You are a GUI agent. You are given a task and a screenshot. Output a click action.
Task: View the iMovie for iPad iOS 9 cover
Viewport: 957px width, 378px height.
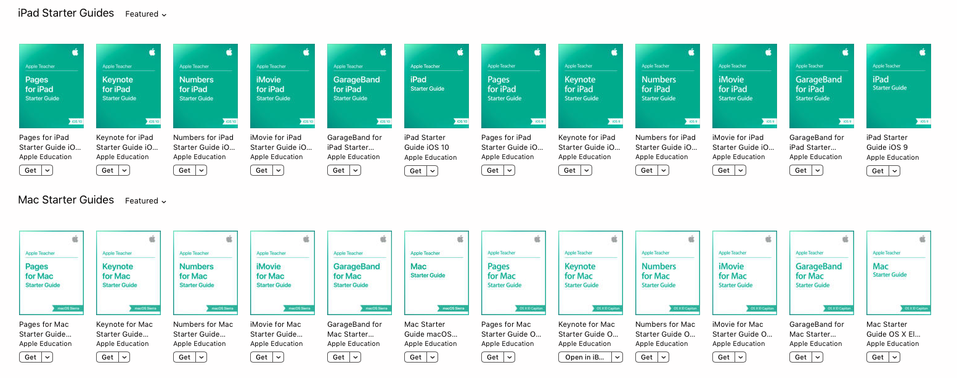click(x=744, y=86)
